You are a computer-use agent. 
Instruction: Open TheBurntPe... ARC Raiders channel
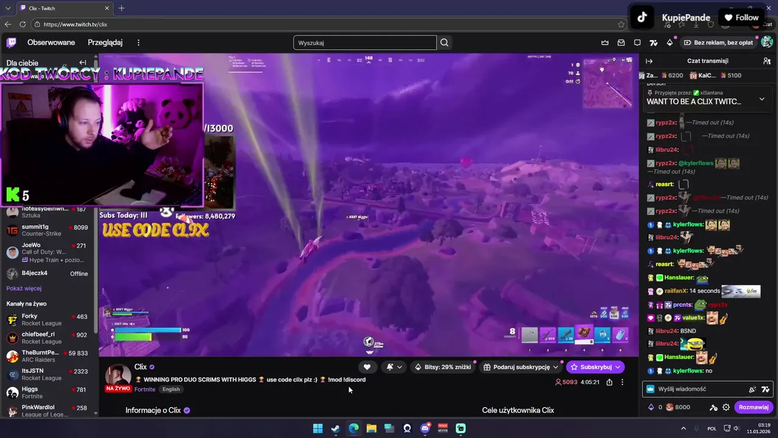(47, 356)
